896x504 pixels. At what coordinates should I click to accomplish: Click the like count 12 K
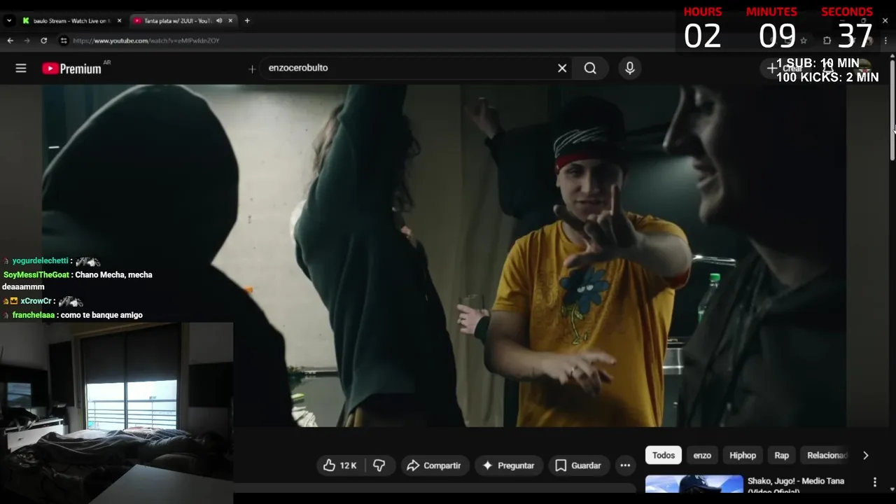(x=348, y=465)
